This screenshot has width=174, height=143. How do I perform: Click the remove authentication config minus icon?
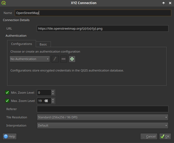click(x=64, y=59)
